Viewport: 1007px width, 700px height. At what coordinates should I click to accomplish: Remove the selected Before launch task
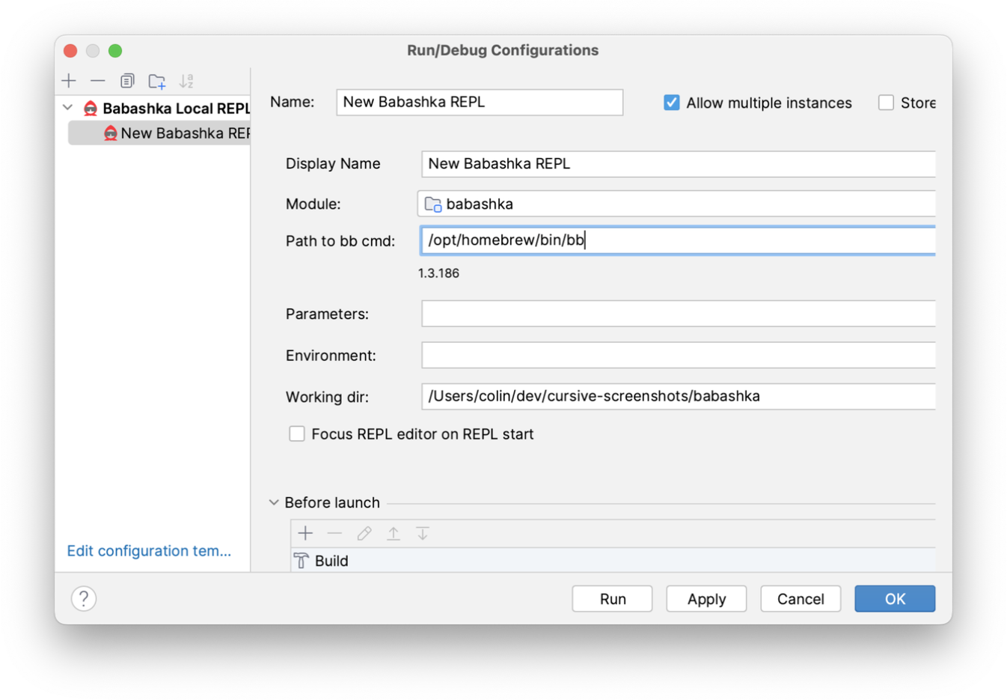click(334, 533)
